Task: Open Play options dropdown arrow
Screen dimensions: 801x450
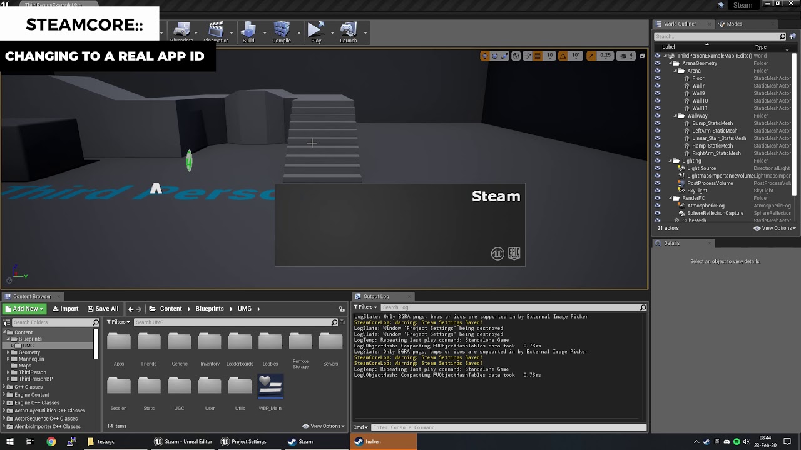Action: 332,32
